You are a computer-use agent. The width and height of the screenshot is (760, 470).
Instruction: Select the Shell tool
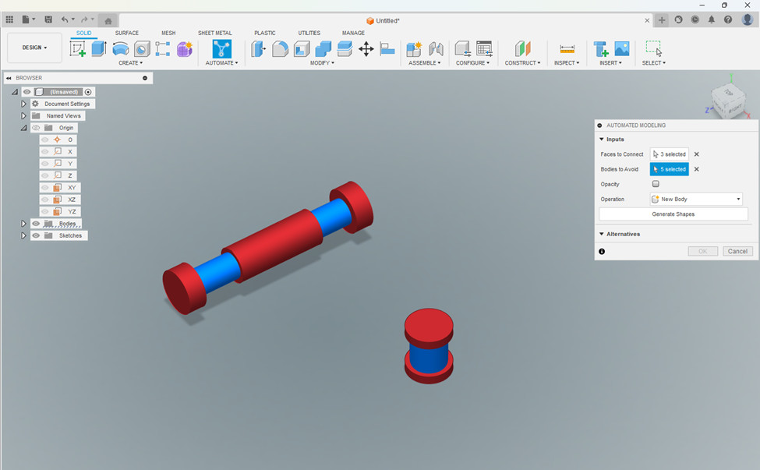(302, 48)
